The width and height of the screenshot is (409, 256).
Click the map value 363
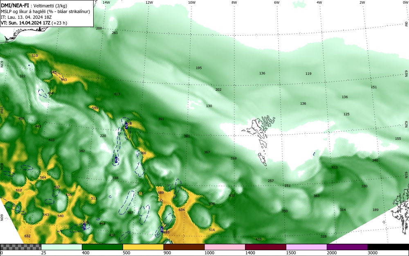click(317, 196)
